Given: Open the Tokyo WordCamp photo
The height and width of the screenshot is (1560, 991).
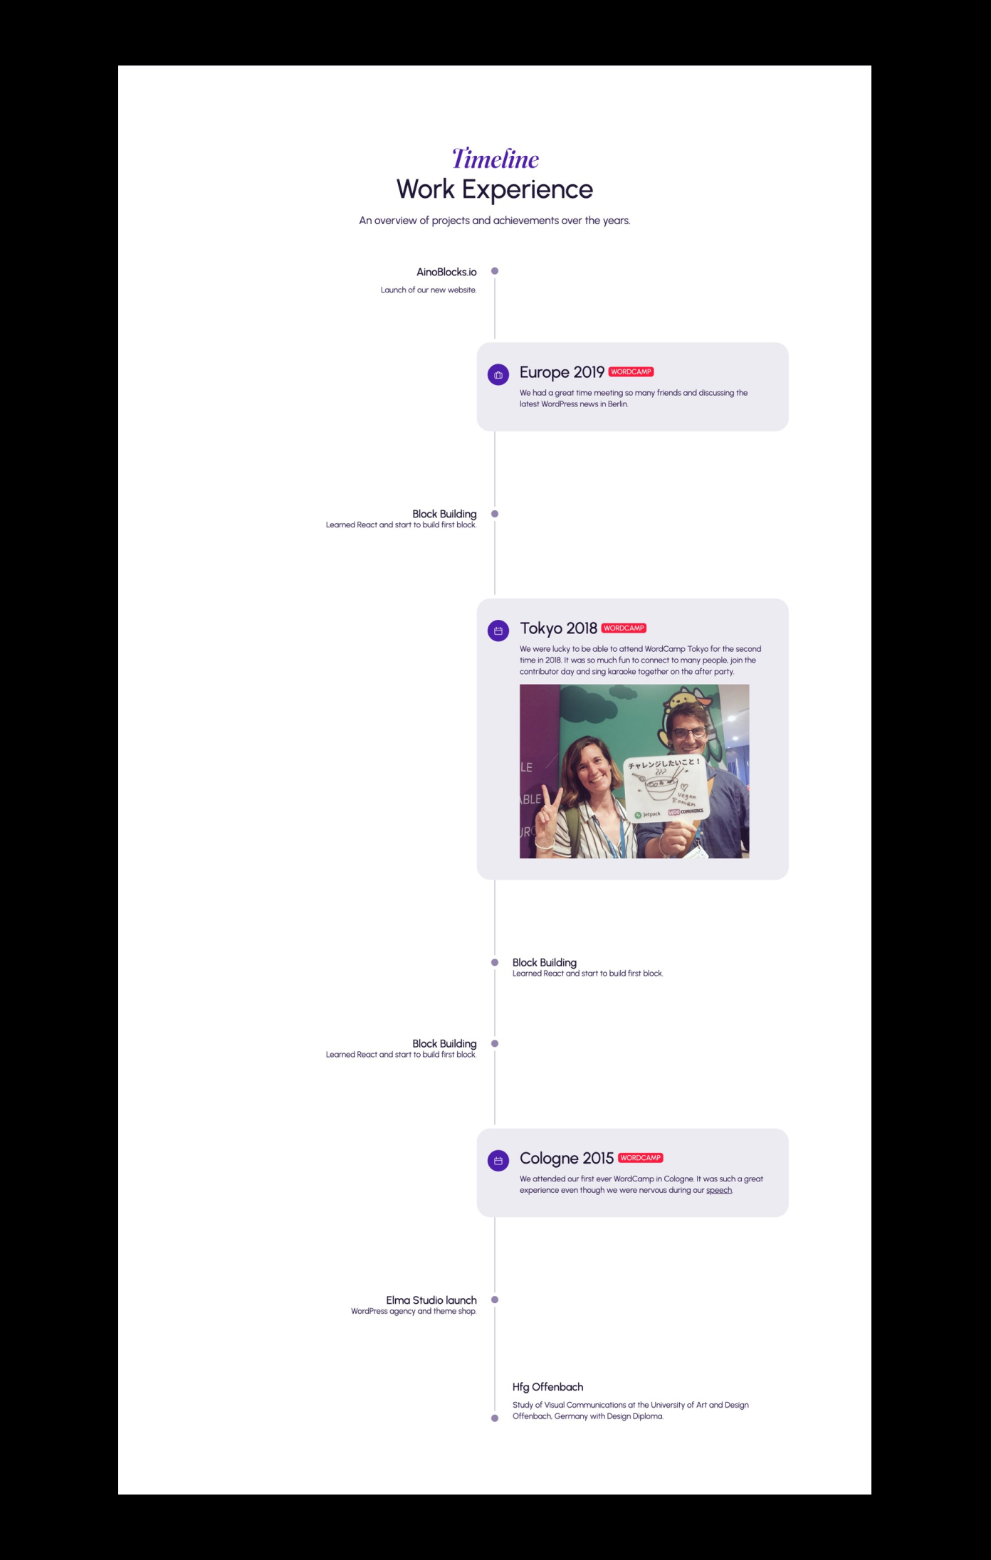Looking at the screenshot, I should coord(634,771).
